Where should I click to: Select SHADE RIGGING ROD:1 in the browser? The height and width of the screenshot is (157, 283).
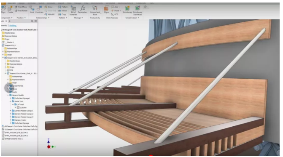12,139
